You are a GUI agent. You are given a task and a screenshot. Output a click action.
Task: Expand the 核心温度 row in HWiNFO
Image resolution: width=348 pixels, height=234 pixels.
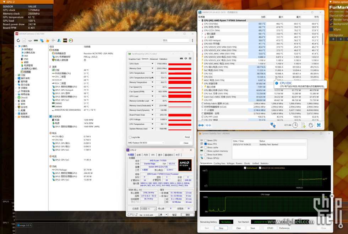coord(202,34)
